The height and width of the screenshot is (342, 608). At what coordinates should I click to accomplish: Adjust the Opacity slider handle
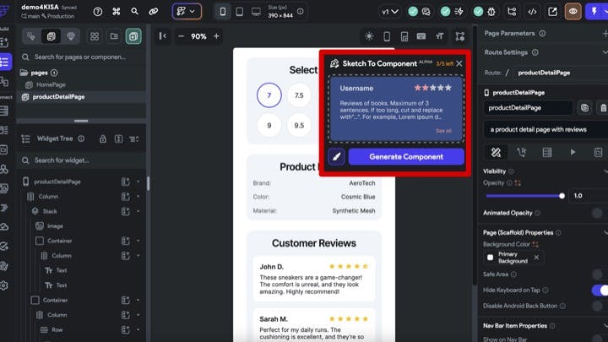pos(562,196)
